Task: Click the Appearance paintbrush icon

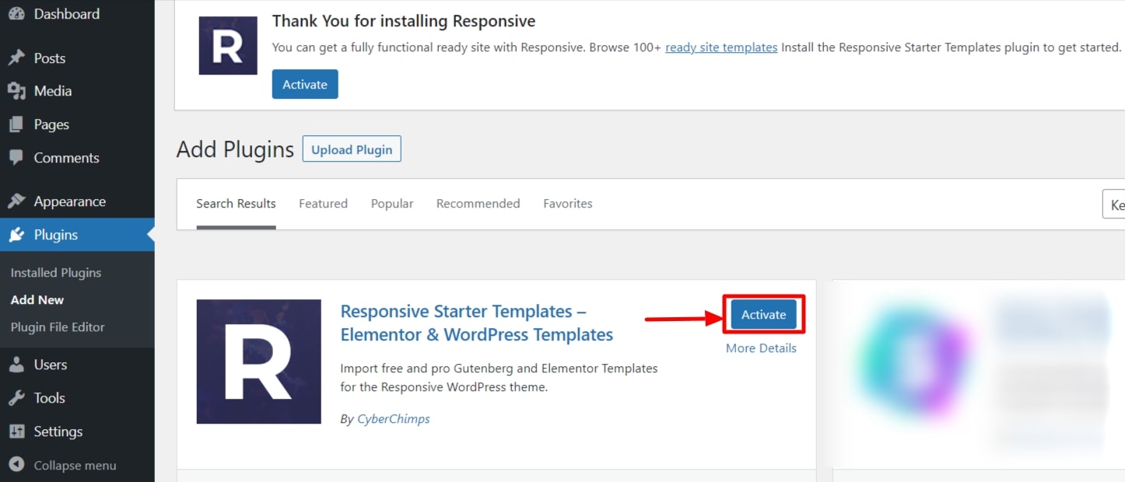Action: (16, 201)
